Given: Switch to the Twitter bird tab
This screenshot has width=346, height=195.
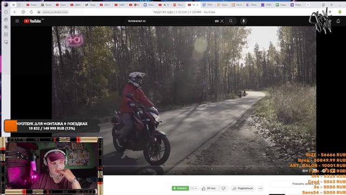Looking at the screenshot, I should [x=90, y=5].
